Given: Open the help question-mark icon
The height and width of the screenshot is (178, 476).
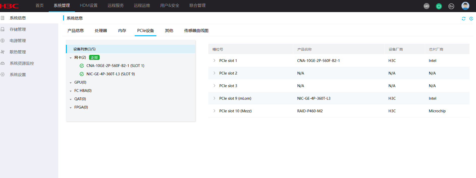Looking at the screenshot, I should [x=471, y=19].
